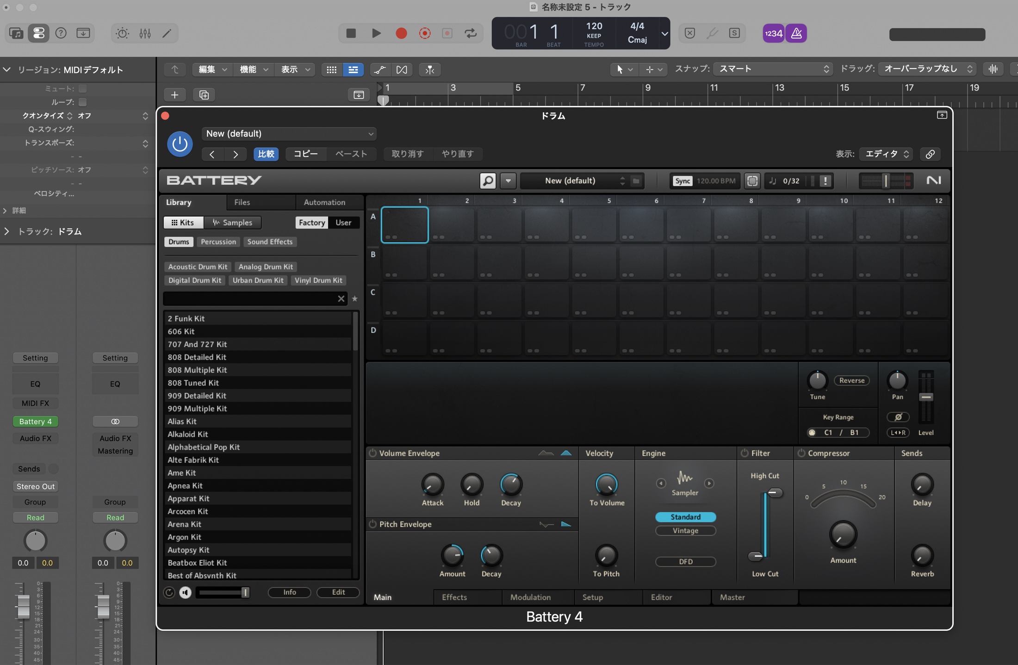Toggle the ループ checkbox
Screen dimensions: 1018x665
click(x=83, y=102)
